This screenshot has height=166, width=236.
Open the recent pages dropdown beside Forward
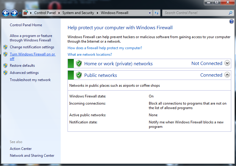20,13
